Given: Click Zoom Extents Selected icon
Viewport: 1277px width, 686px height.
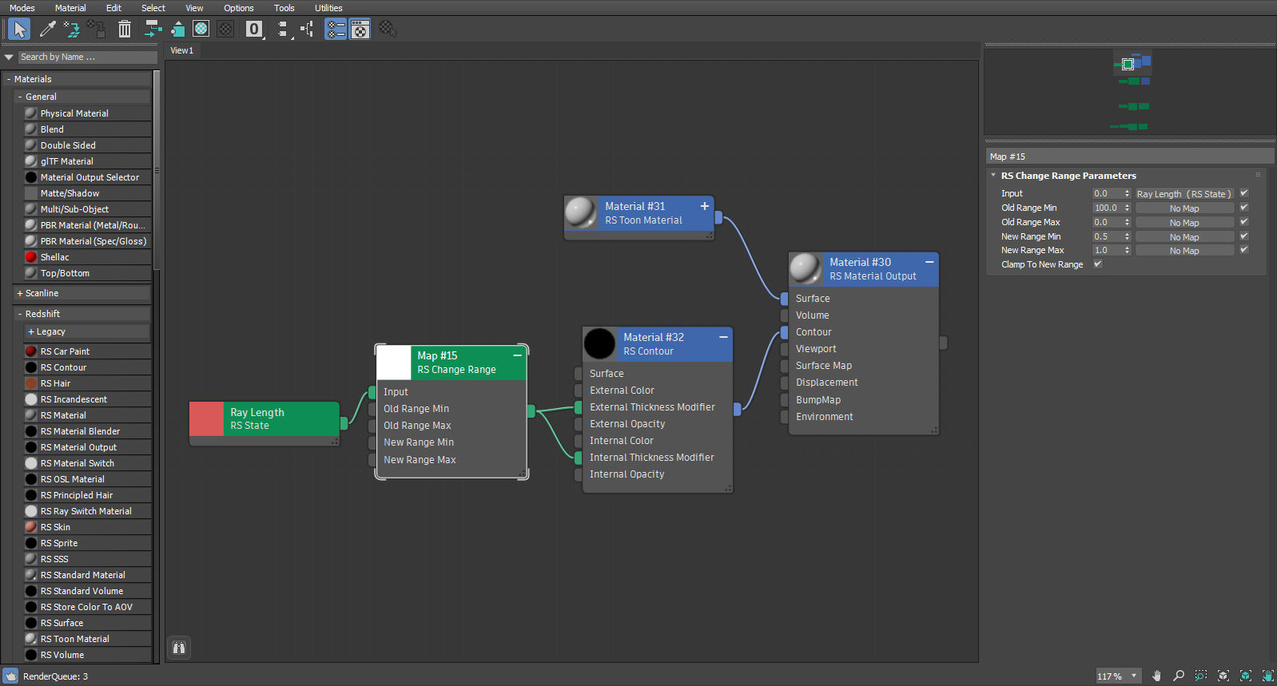Looking at the screenshot, I should [x=1246, y=676].
